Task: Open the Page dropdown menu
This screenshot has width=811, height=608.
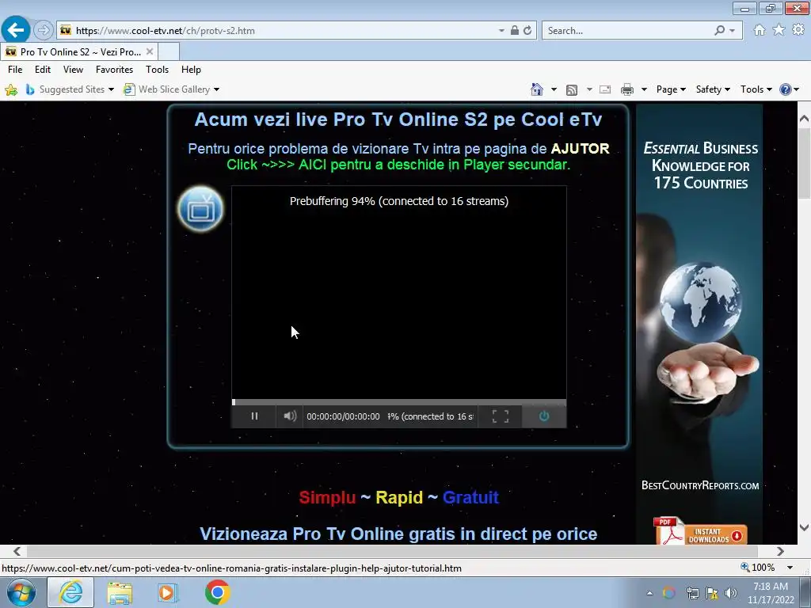Action: click(671, 89)
